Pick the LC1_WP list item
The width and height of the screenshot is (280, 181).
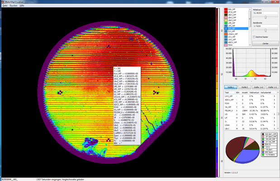click(x=233, y=38)
